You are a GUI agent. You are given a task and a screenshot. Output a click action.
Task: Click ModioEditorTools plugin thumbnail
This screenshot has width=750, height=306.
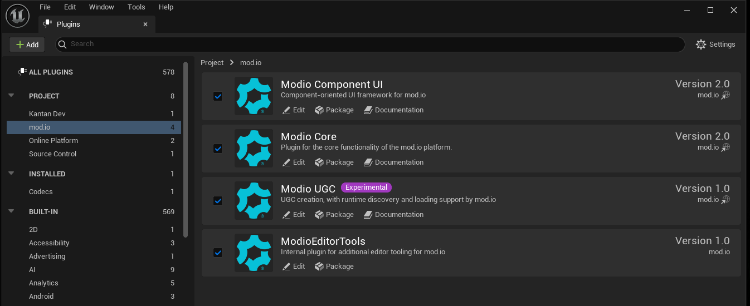coord(254,253)
